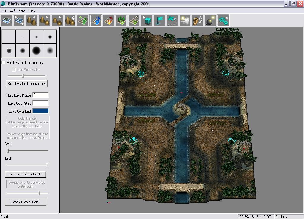Select the water painting tool in toolbar

coord(96,20)
